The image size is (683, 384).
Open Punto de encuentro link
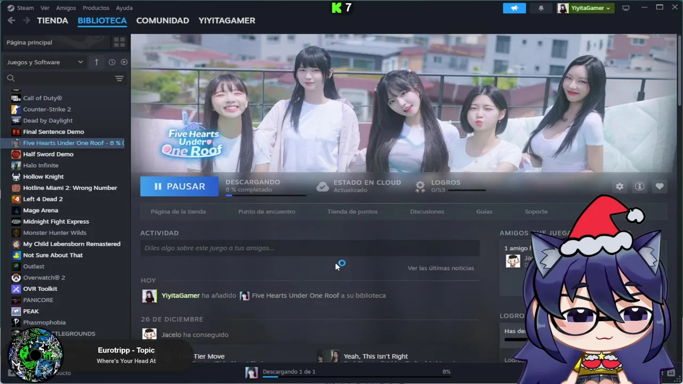point(267,212)
